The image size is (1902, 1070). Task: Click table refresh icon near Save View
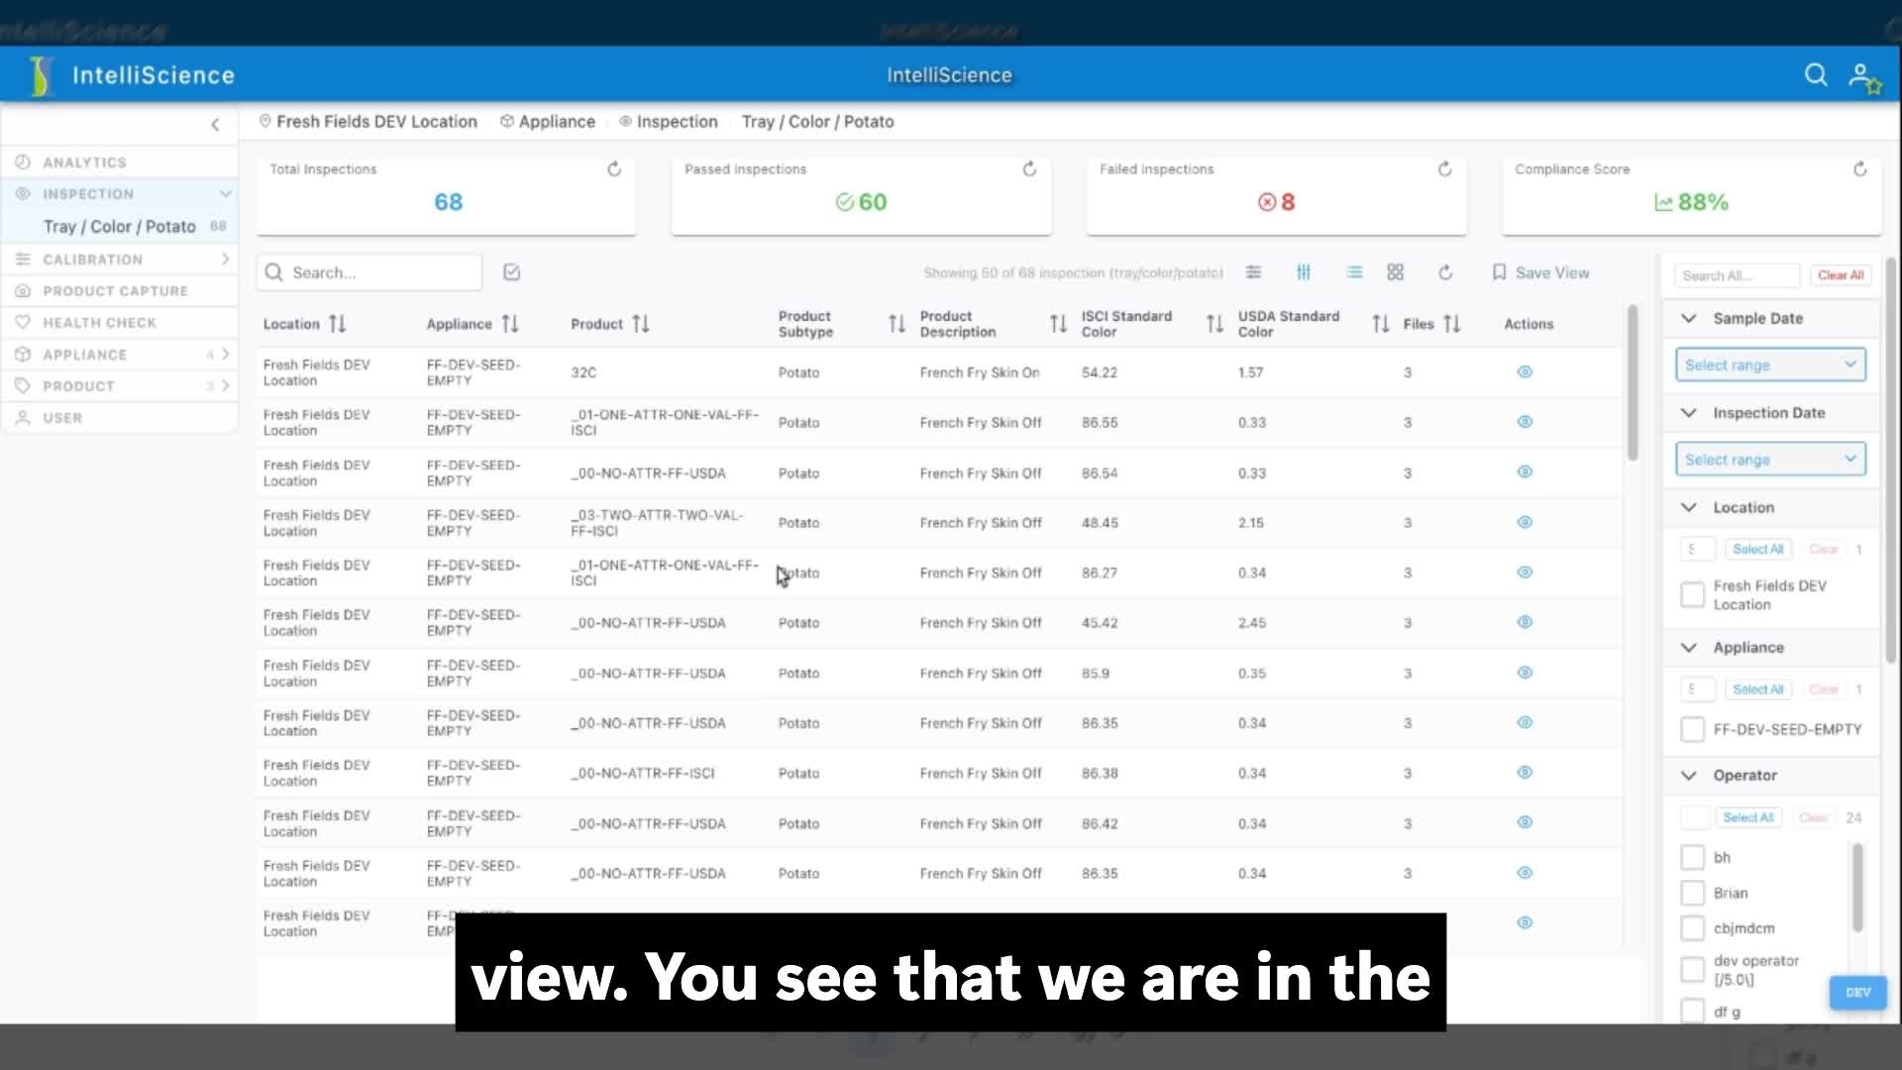click(1445, 272)
